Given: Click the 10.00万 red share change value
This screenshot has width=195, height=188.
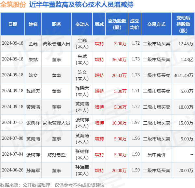Looking at the screenshot, I should 119,123.
